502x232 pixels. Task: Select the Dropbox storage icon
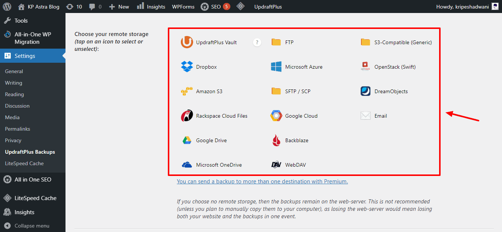click(x=187, y=67)
